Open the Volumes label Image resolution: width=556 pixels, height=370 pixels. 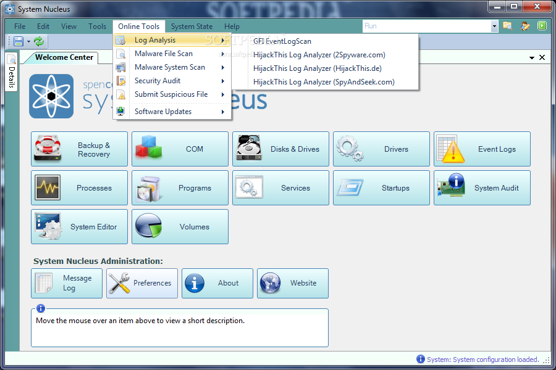(x=195, y=226)
